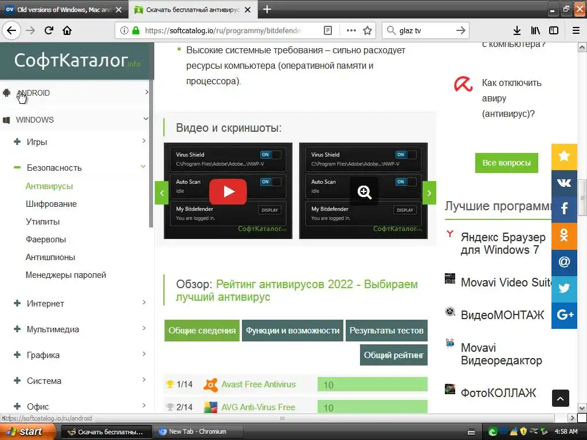Image resolution: width=587 pixels, height=440 pixels.
Task: Open the Шифрование subcategory
Action: pyautogui.click(x=51, y=204)
